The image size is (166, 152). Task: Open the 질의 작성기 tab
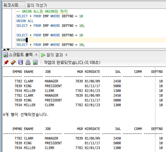point(37,5)
